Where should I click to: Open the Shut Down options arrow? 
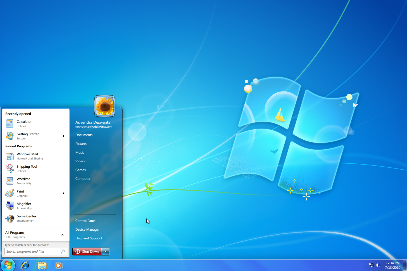105,252
